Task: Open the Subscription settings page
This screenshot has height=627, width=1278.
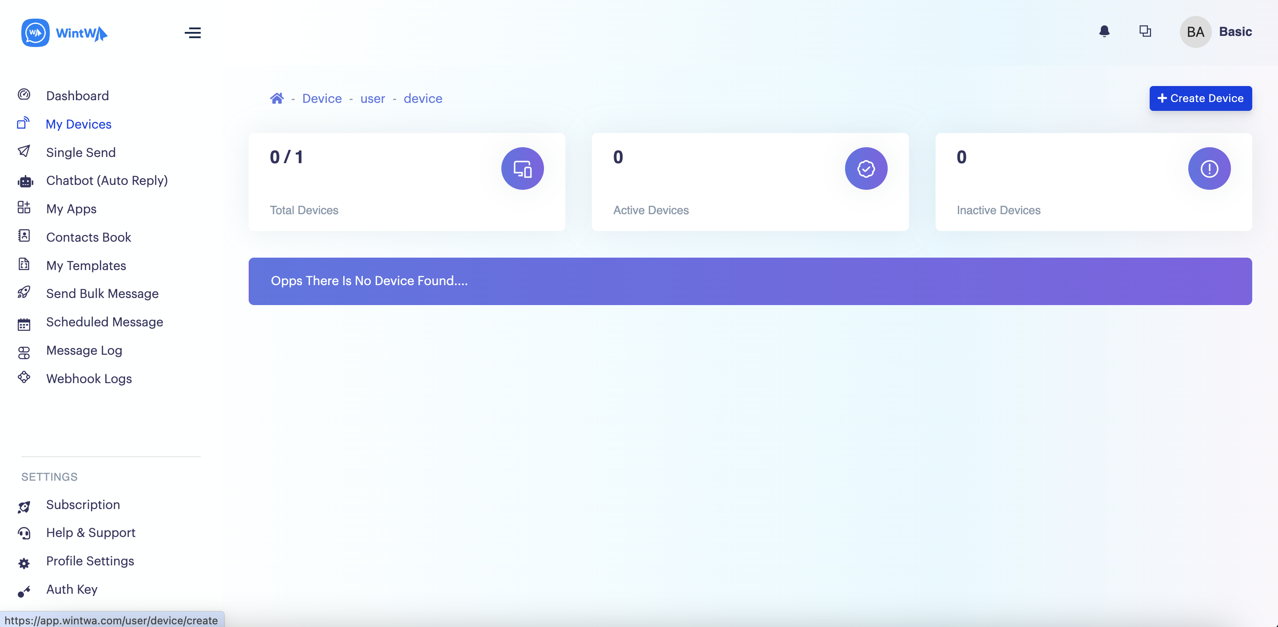Action: (x=83, y=505)
